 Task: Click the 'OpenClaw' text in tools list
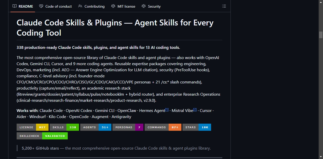(x=127, y=111)
